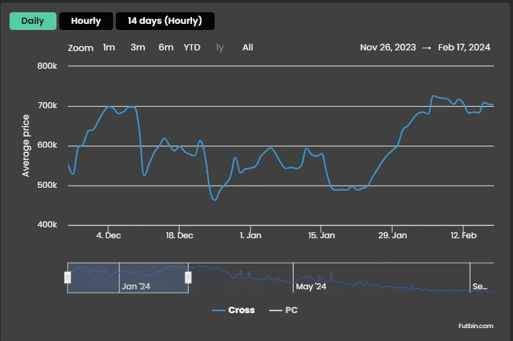Screen dimensions: 513x341
Task: Switch to the Daily price tab
Action: coord(33,21)
